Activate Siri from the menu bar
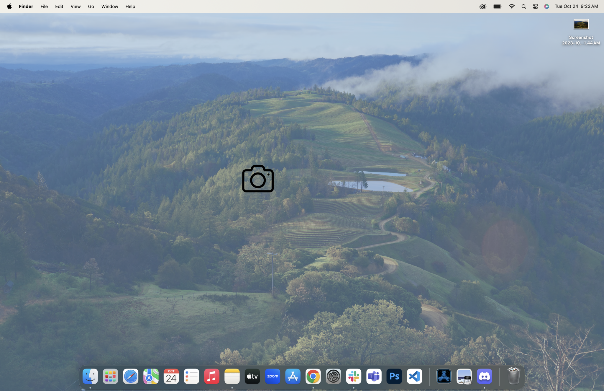604x391 pixels. (x=546, y=6)
